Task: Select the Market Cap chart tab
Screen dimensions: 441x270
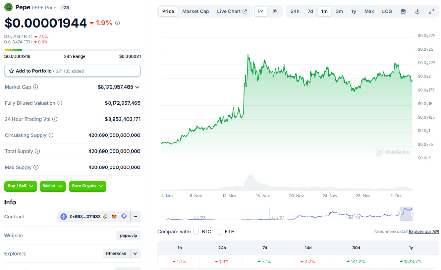Action: point(195,11)
